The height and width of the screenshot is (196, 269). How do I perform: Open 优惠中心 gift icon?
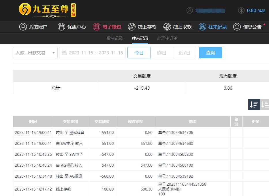61,27
